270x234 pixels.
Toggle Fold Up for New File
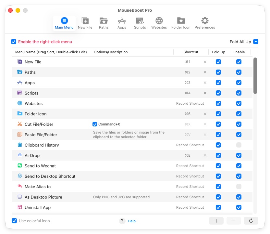[218, 62]
